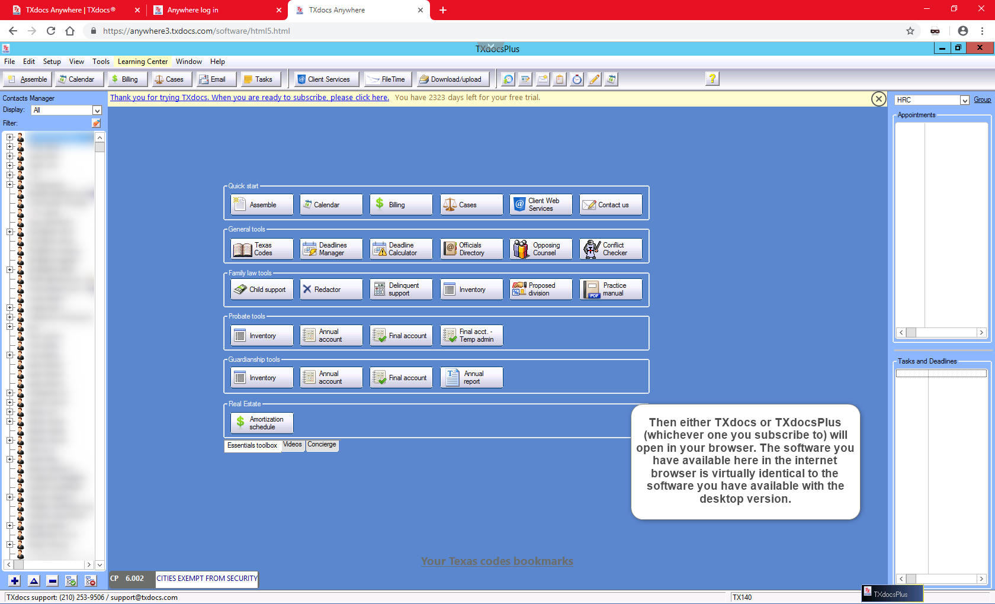Click the Email toolbar button
Image resolution: width=995 pixels, height=604 pixels.
click(216, 79)
